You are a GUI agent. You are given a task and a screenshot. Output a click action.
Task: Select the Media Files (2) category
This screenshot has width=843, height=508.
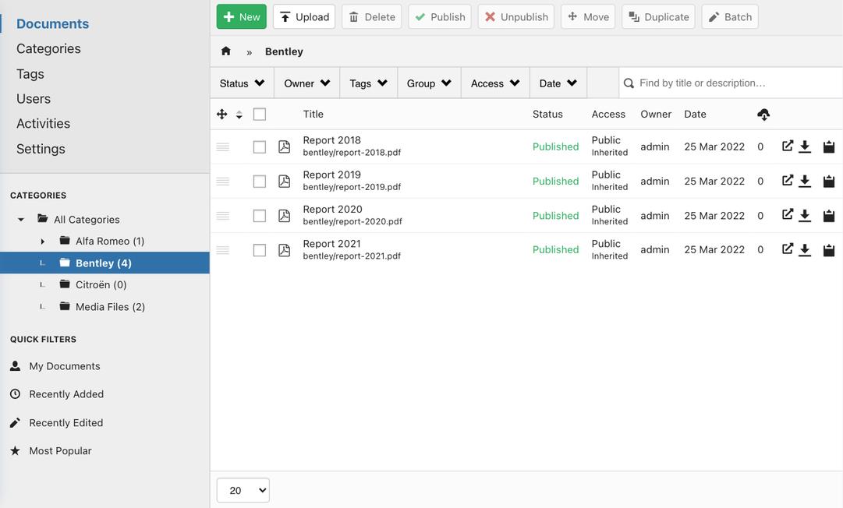coord(110,307)
